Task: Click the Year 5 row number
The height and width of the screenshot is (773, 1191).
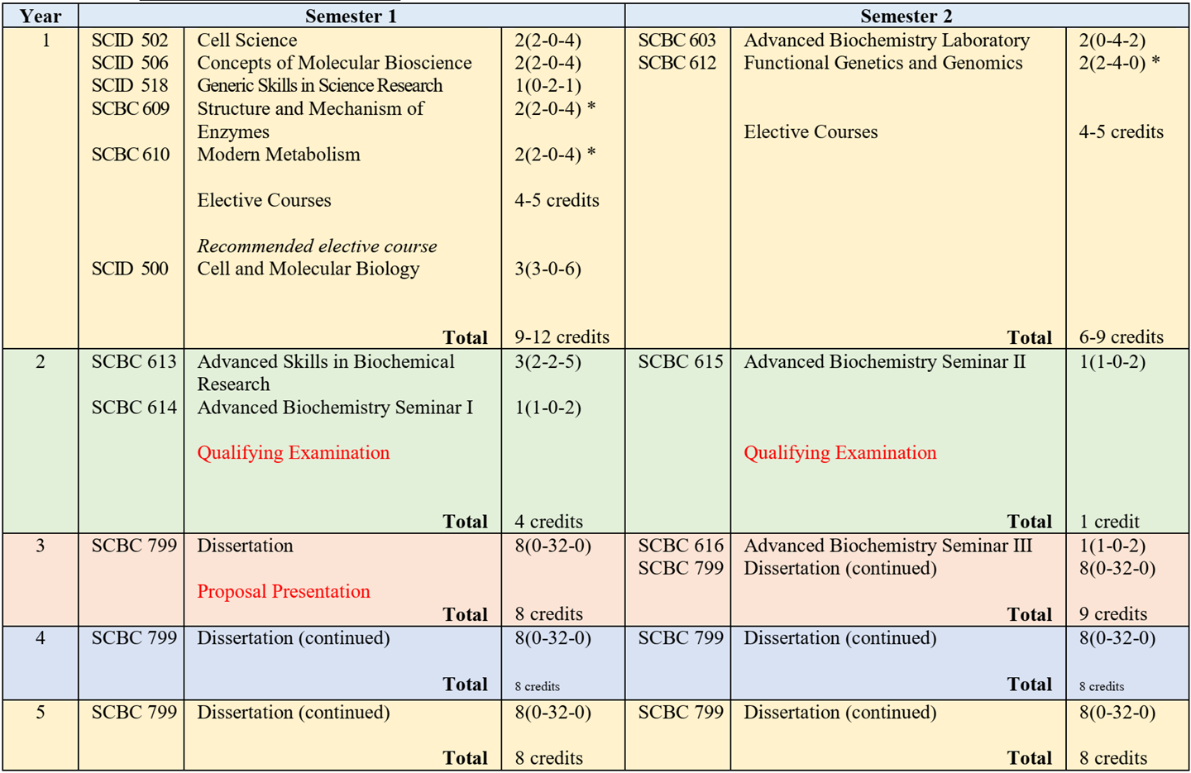Action: 40,713
